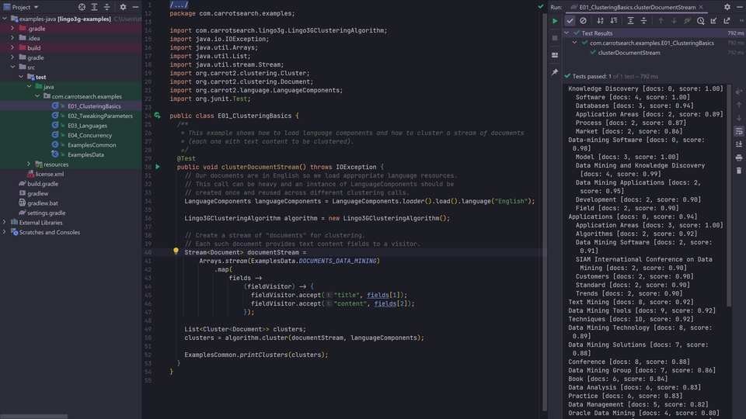Open ExamplesData class file

pyautogui.click(x=85, y=155)
